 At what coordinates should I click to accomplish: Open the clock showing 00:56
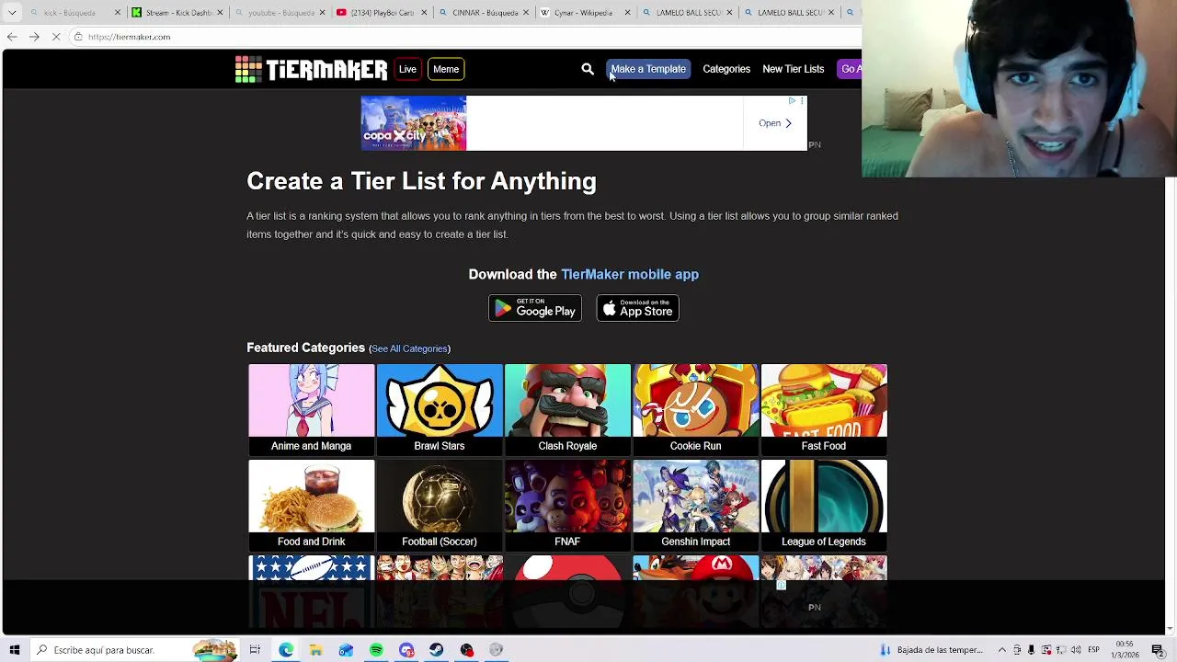click(1126, 650)
